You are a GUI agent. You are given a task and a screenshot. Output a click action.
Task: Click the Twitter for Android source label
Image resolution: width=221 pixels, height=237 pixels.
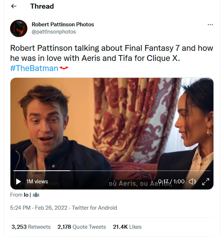94,208
